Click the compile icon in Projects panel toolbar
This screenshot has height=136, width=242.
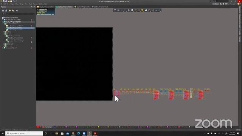coord(6,11)
